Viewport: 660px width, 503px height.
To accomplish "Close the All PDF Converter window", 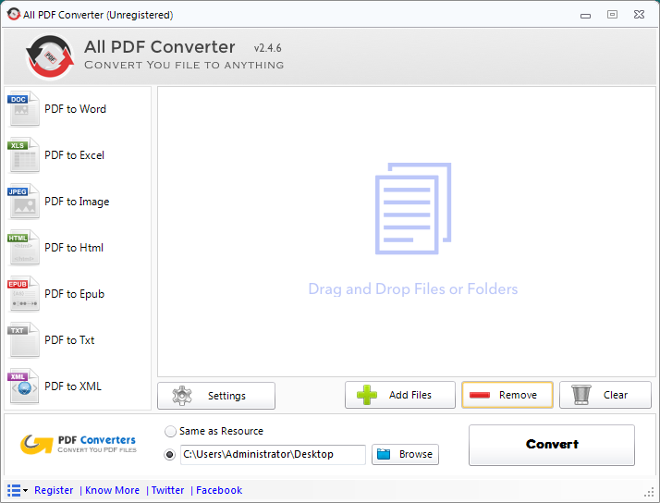I will (x=639, y=15).
